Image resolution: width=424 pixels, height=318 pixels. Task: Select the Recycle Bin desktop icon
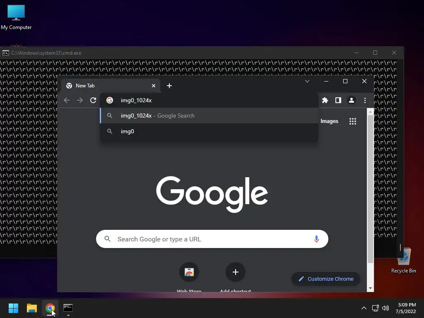click(x=404, y=261)
